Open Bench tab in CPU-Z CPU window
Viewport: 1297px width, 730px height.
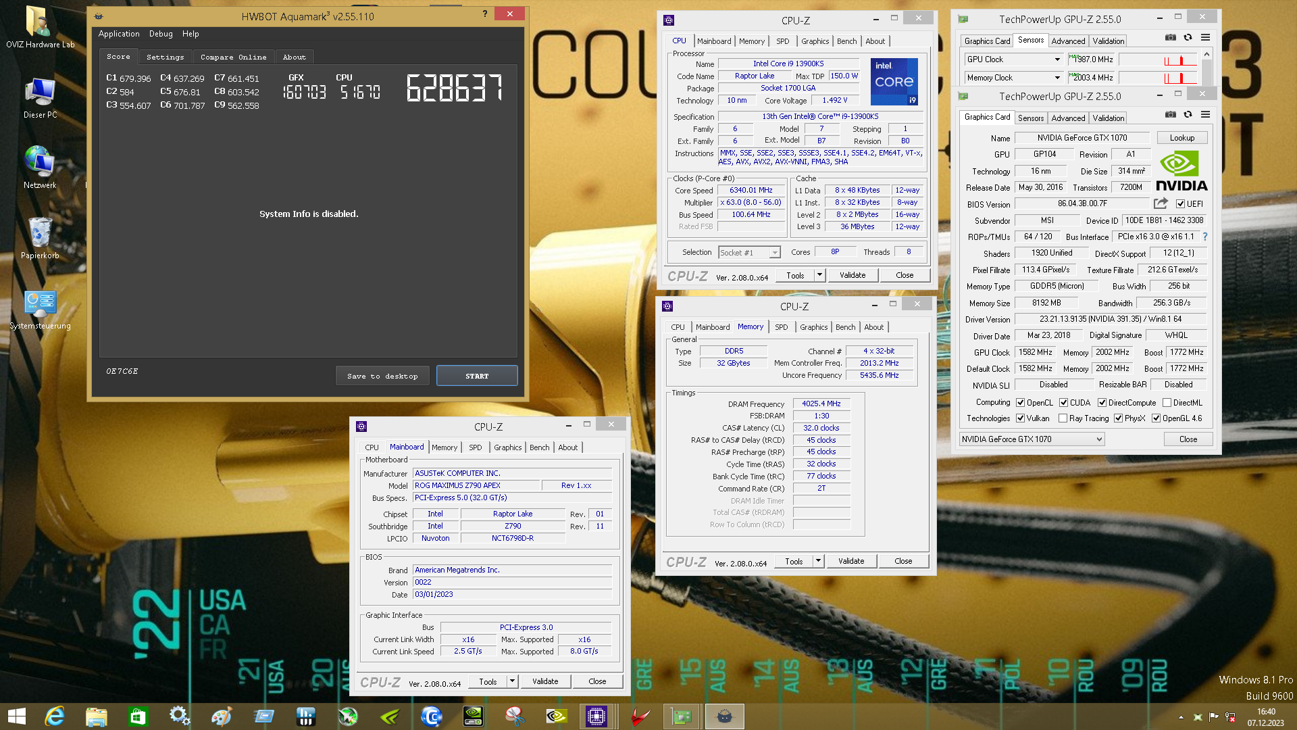point(846,41)
